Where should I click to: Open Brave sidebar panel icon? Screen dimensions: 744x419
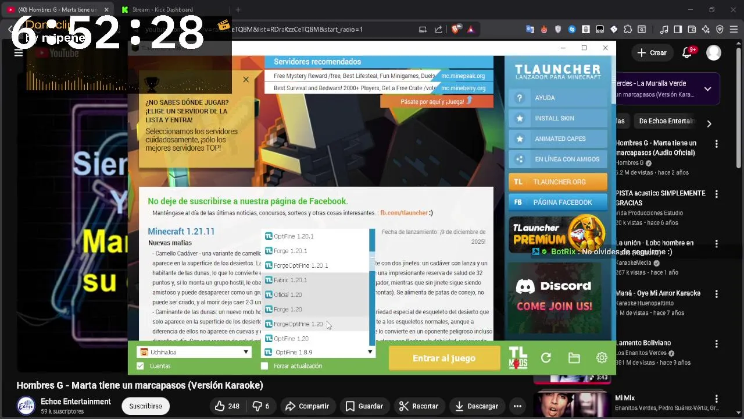[x=678, y=29]
